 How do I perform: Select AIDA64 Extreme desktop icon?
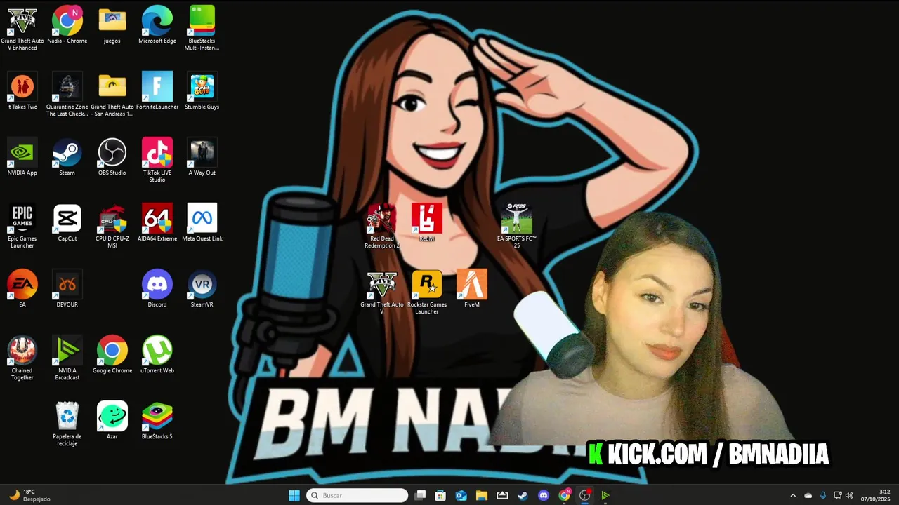(x=157, y=223)
